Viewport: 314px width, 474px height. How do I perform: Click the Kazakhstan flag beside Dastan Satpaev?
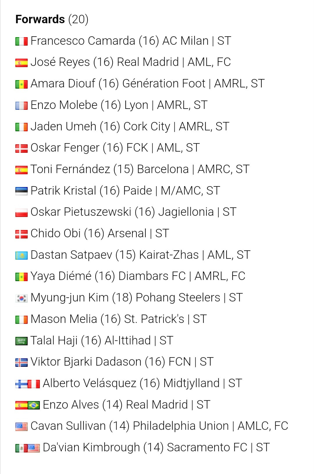coord(22,256)
